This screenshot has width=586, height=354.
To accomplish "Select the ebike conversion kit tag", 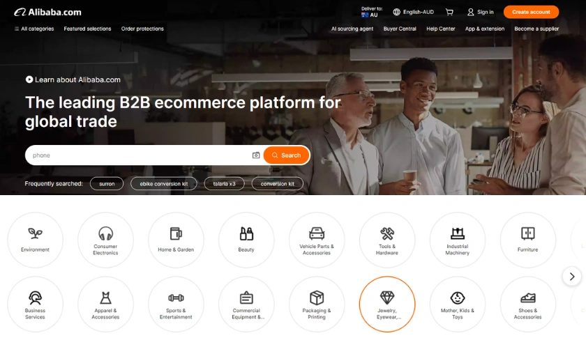I will coord(164,184).
